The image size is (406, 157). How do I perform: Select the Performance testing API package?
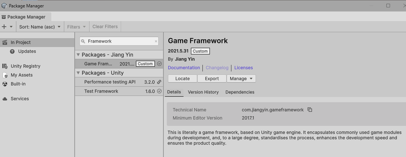(119, 82)
